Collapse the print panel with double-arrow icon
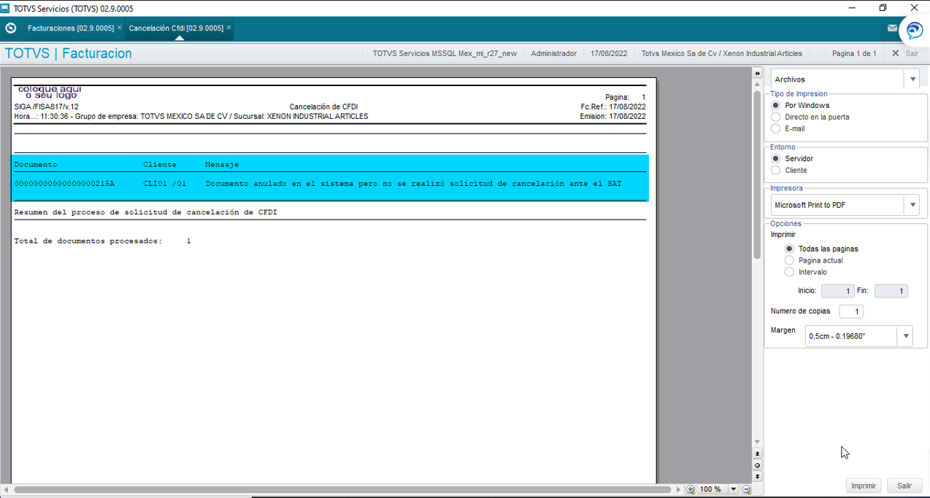This screenshot has height=498, width=930. [758, 74]
